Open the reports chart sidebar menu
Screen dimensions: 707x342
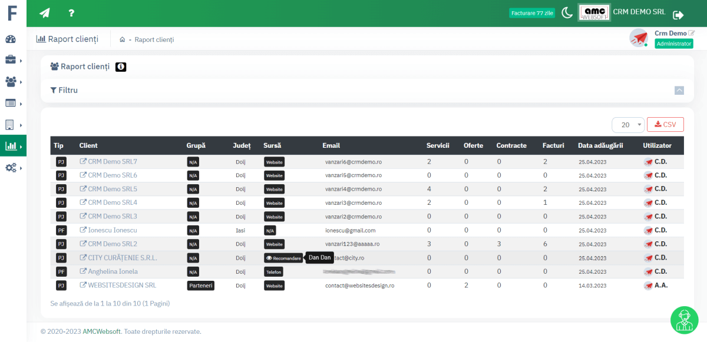[11, 146]
